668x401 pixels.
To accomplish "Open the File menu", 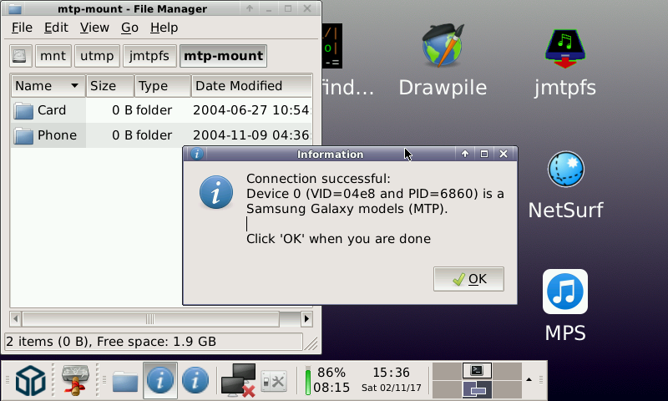I will coord(22,28).
